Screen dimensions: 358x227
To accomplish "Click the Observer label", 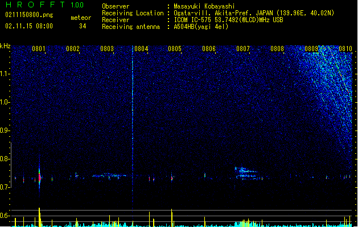I will point(116,6).
